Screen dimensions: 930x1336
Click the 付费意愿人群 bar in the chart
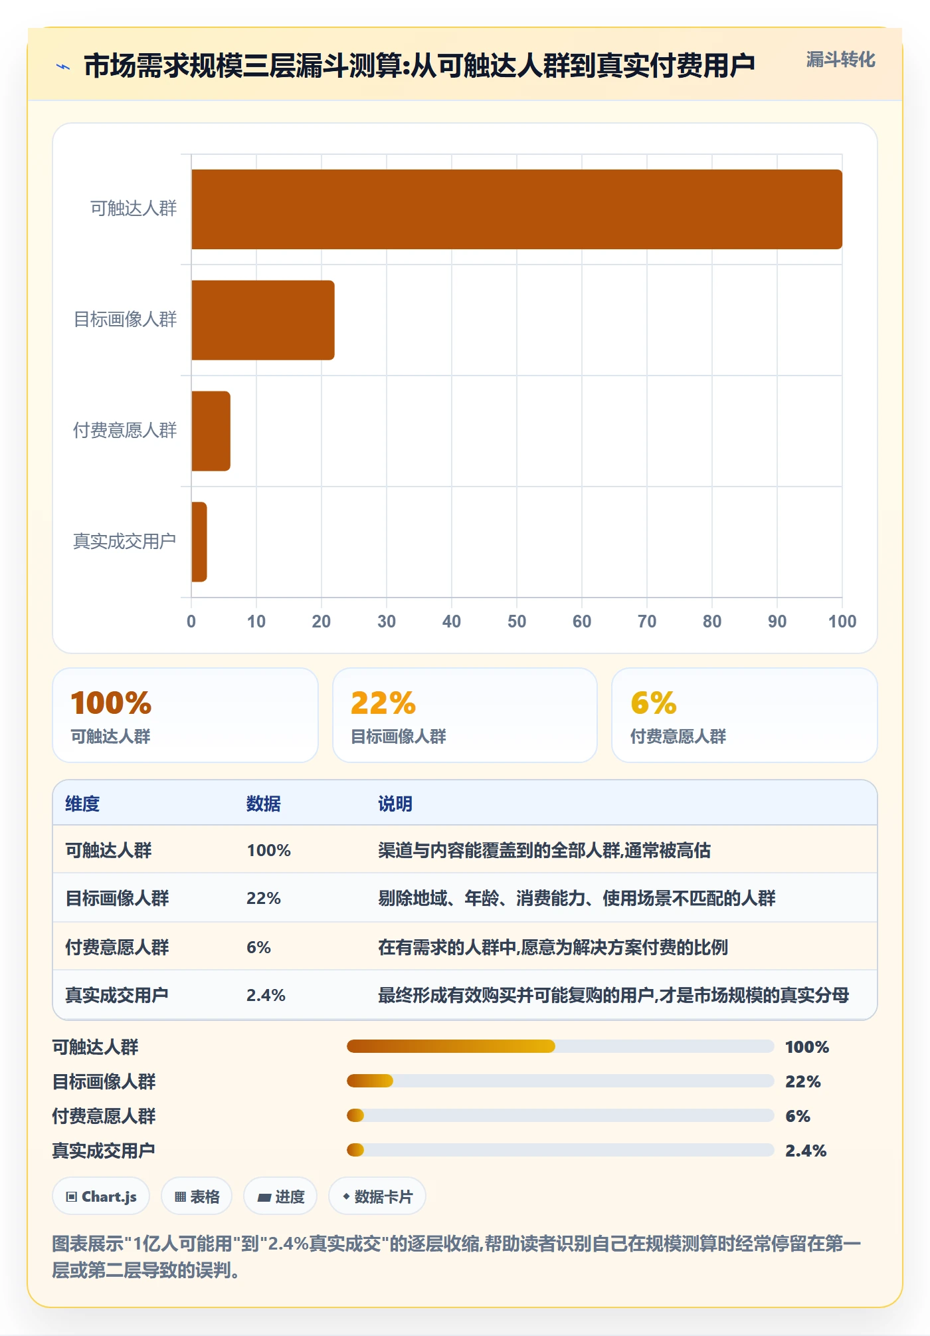click(x=211, y=431)
